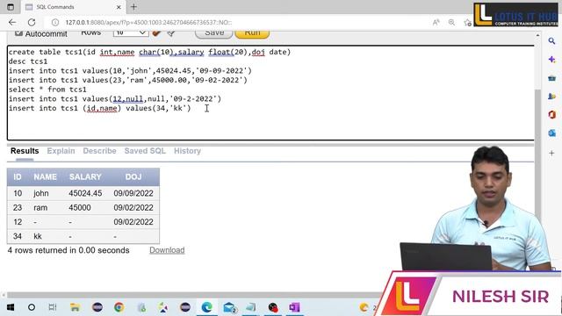562x316 pixels.
Task: Sort by the DOJ column header
Action: (133, 176)
